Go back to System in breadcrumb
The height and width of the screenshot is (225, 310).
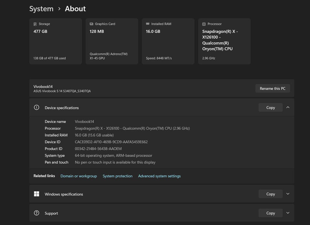click(x=41, y=9)
